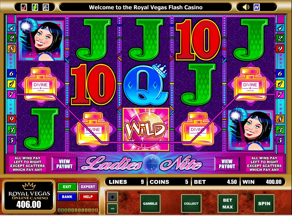The image size is (292, 216).
Task: Select payline 4 marker on left side
Action: pyautogui.click(x=11, y=28)
